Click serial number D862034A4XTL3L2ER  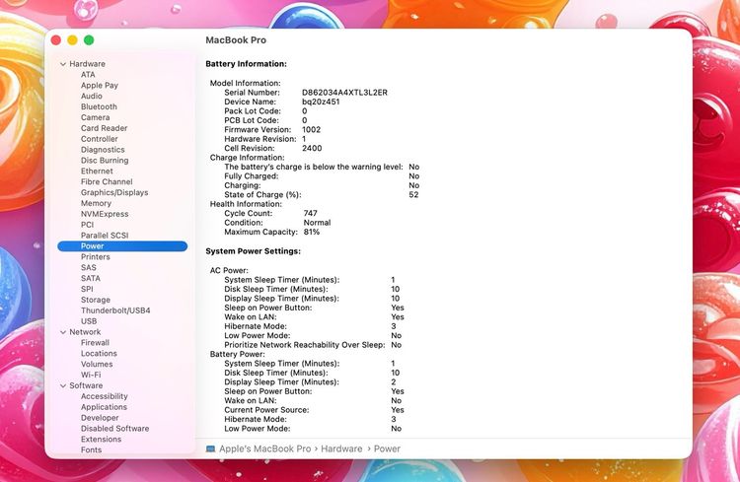pyautogui.click(x=344, y=93)
